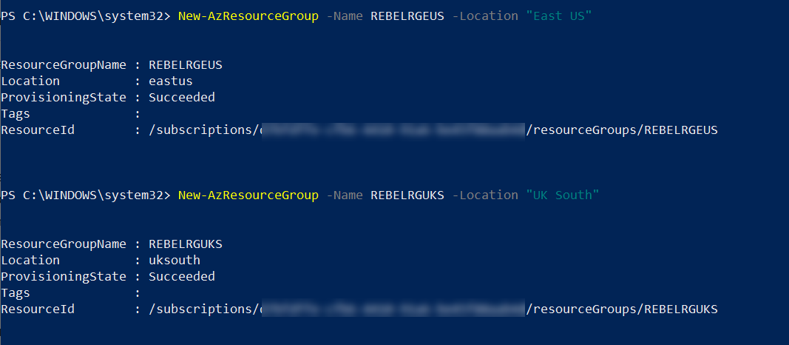The image size is (789, 345).
Task: Click the /resourceGroups/REBELRGUKS path segment
Action: (x=621, y=309)
